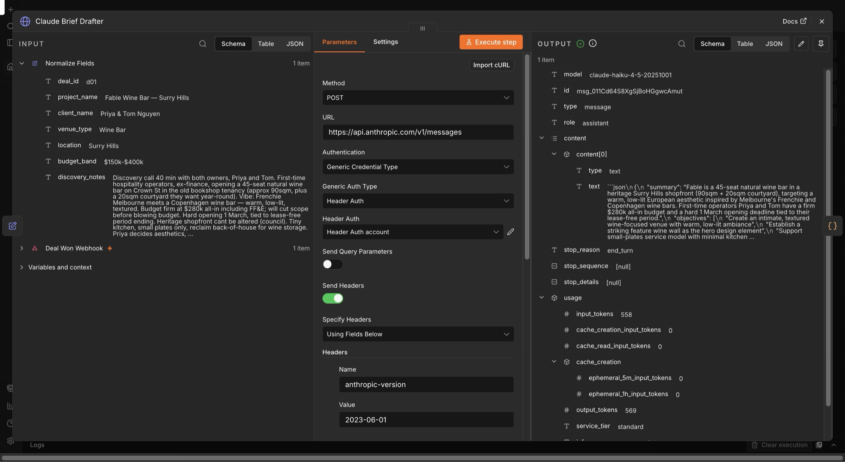The width and height of the screenshot is (845, 462).
Task: Click the output_tokens value 569
Action: (630, 410)
